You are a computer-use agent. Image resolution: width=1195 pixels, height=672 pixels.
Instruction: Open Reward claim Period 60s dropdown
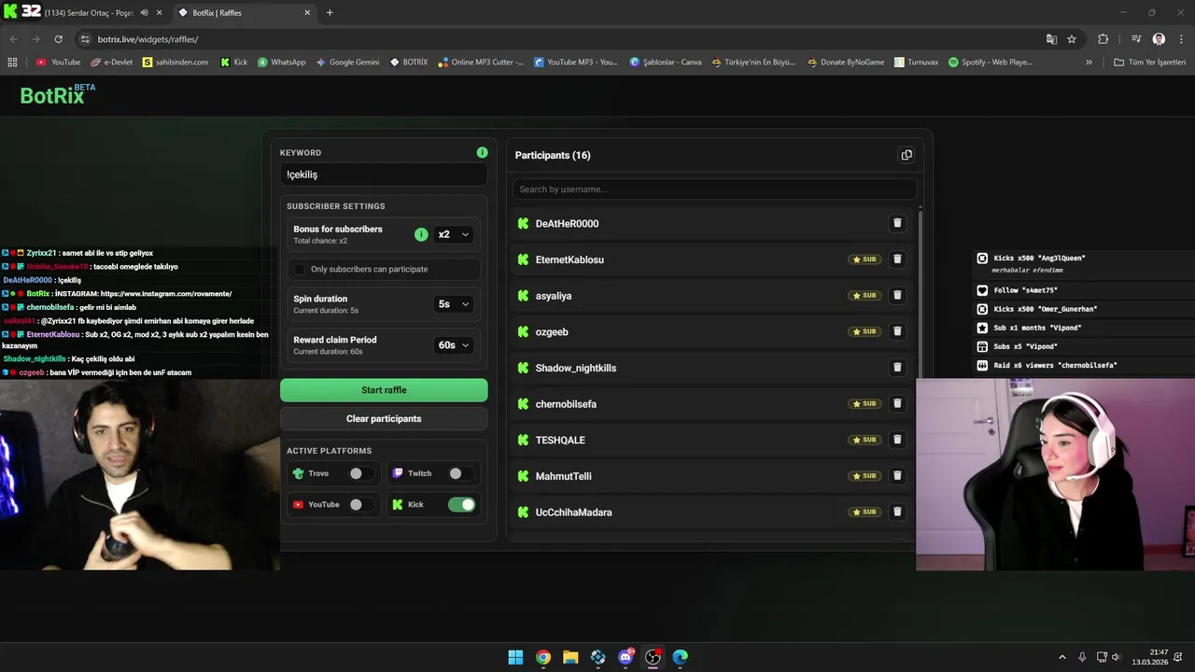coord(454,345)
